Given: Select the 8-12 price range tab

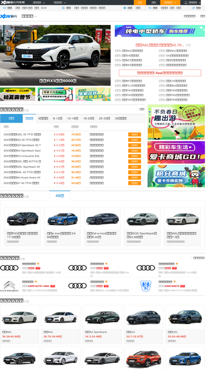Looking at the screenshot, I should pos(57,118).
